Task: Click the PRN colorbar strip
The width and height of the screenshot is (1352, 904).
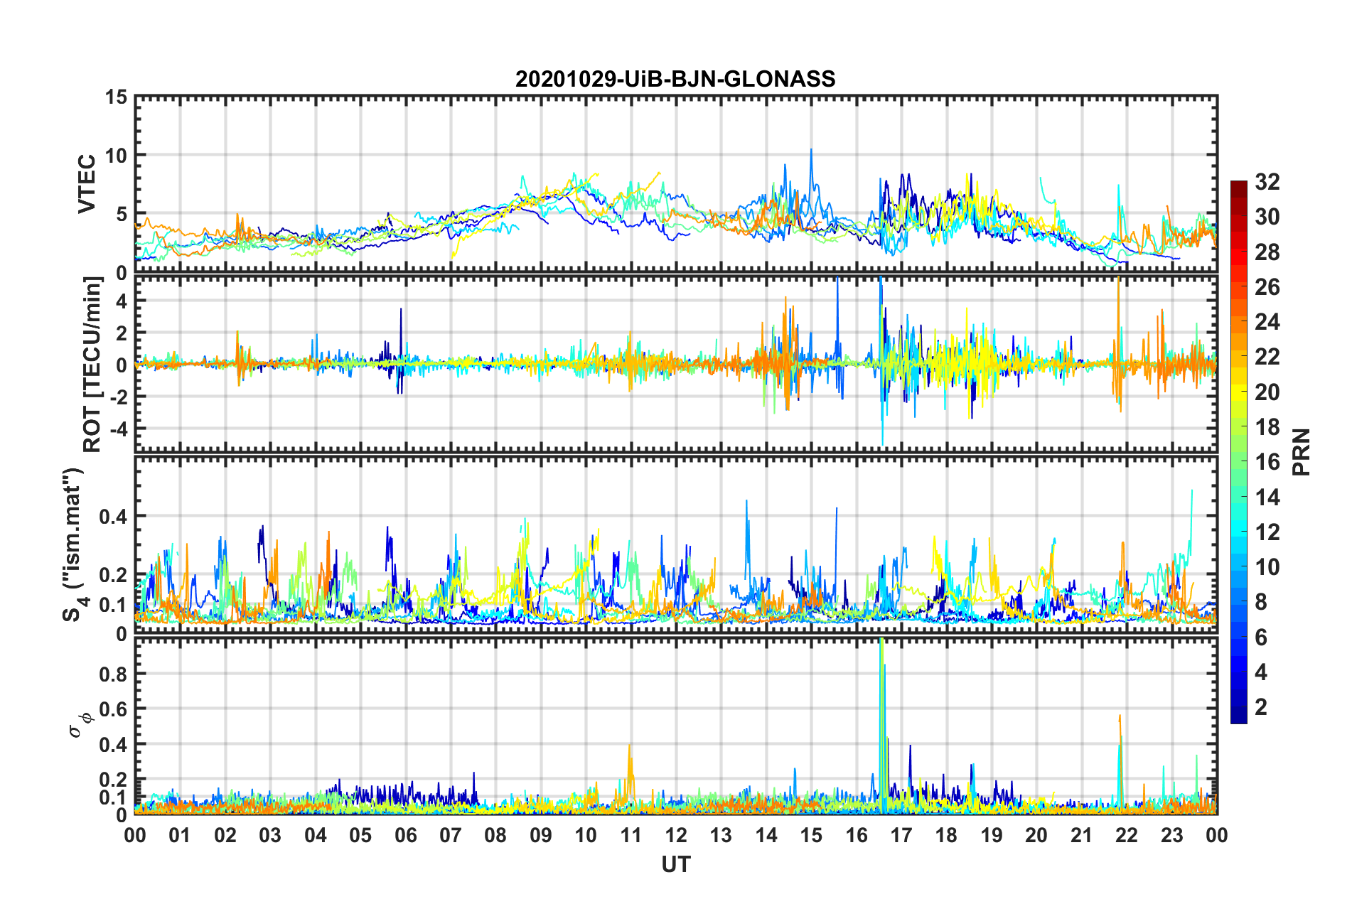Action: [1239, 452]
